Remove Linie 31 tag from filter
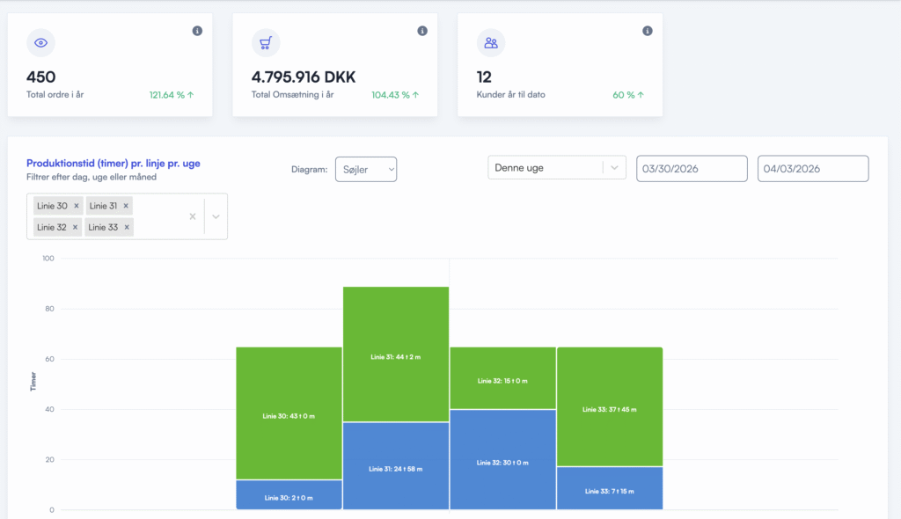 tap(127, 206)
